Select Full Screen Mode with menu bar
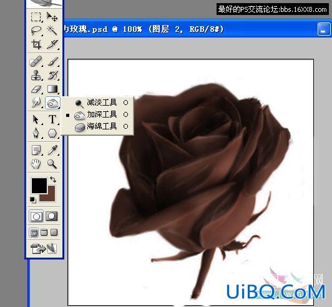Image resolution: width=332 pixels, height=307 pixels. point(44,233)
